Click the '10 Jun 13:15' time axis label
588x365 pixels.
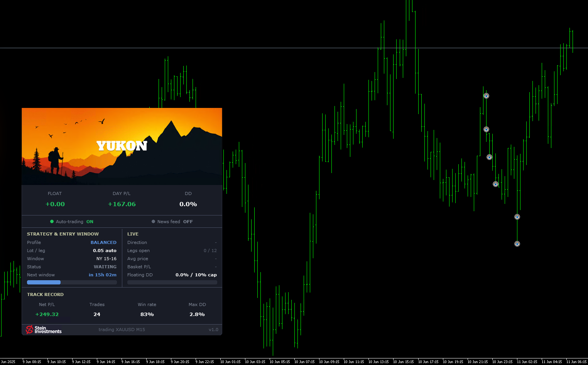pos(378,362)
